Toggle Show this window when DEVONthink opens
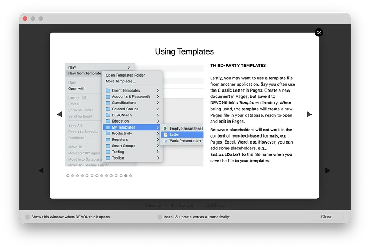Image resolution: width=370 pixels, height=249 pixels. [x=27, y=217]
